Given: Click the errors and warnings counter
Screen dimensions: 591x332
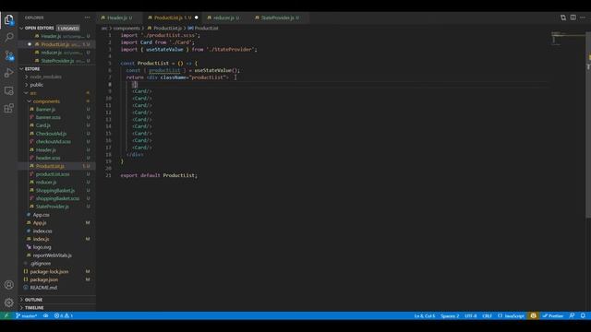Looking at the screenshot, I should (x=64, y=315).
